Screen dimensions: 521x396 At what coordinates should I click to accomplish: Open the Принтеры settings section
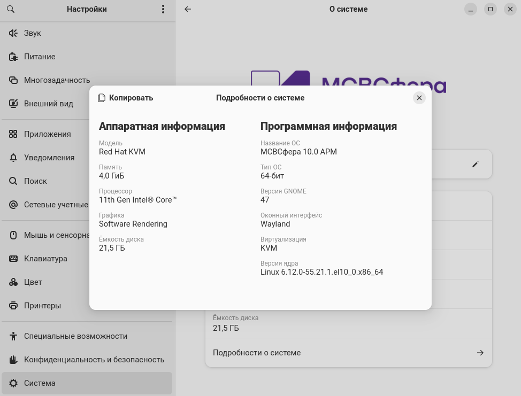(x=42, y=306)
